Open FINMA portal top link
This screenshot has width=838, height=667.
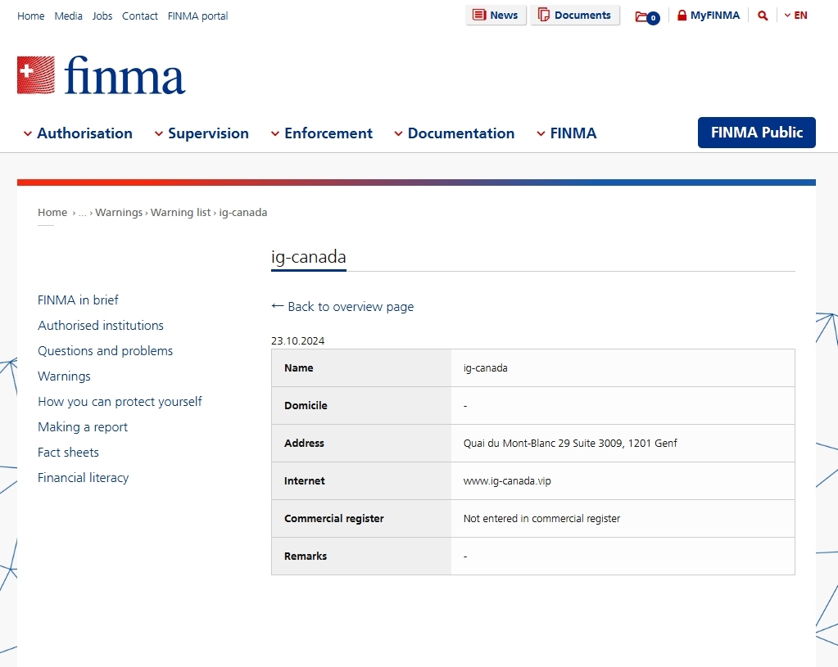click(197, 16)
